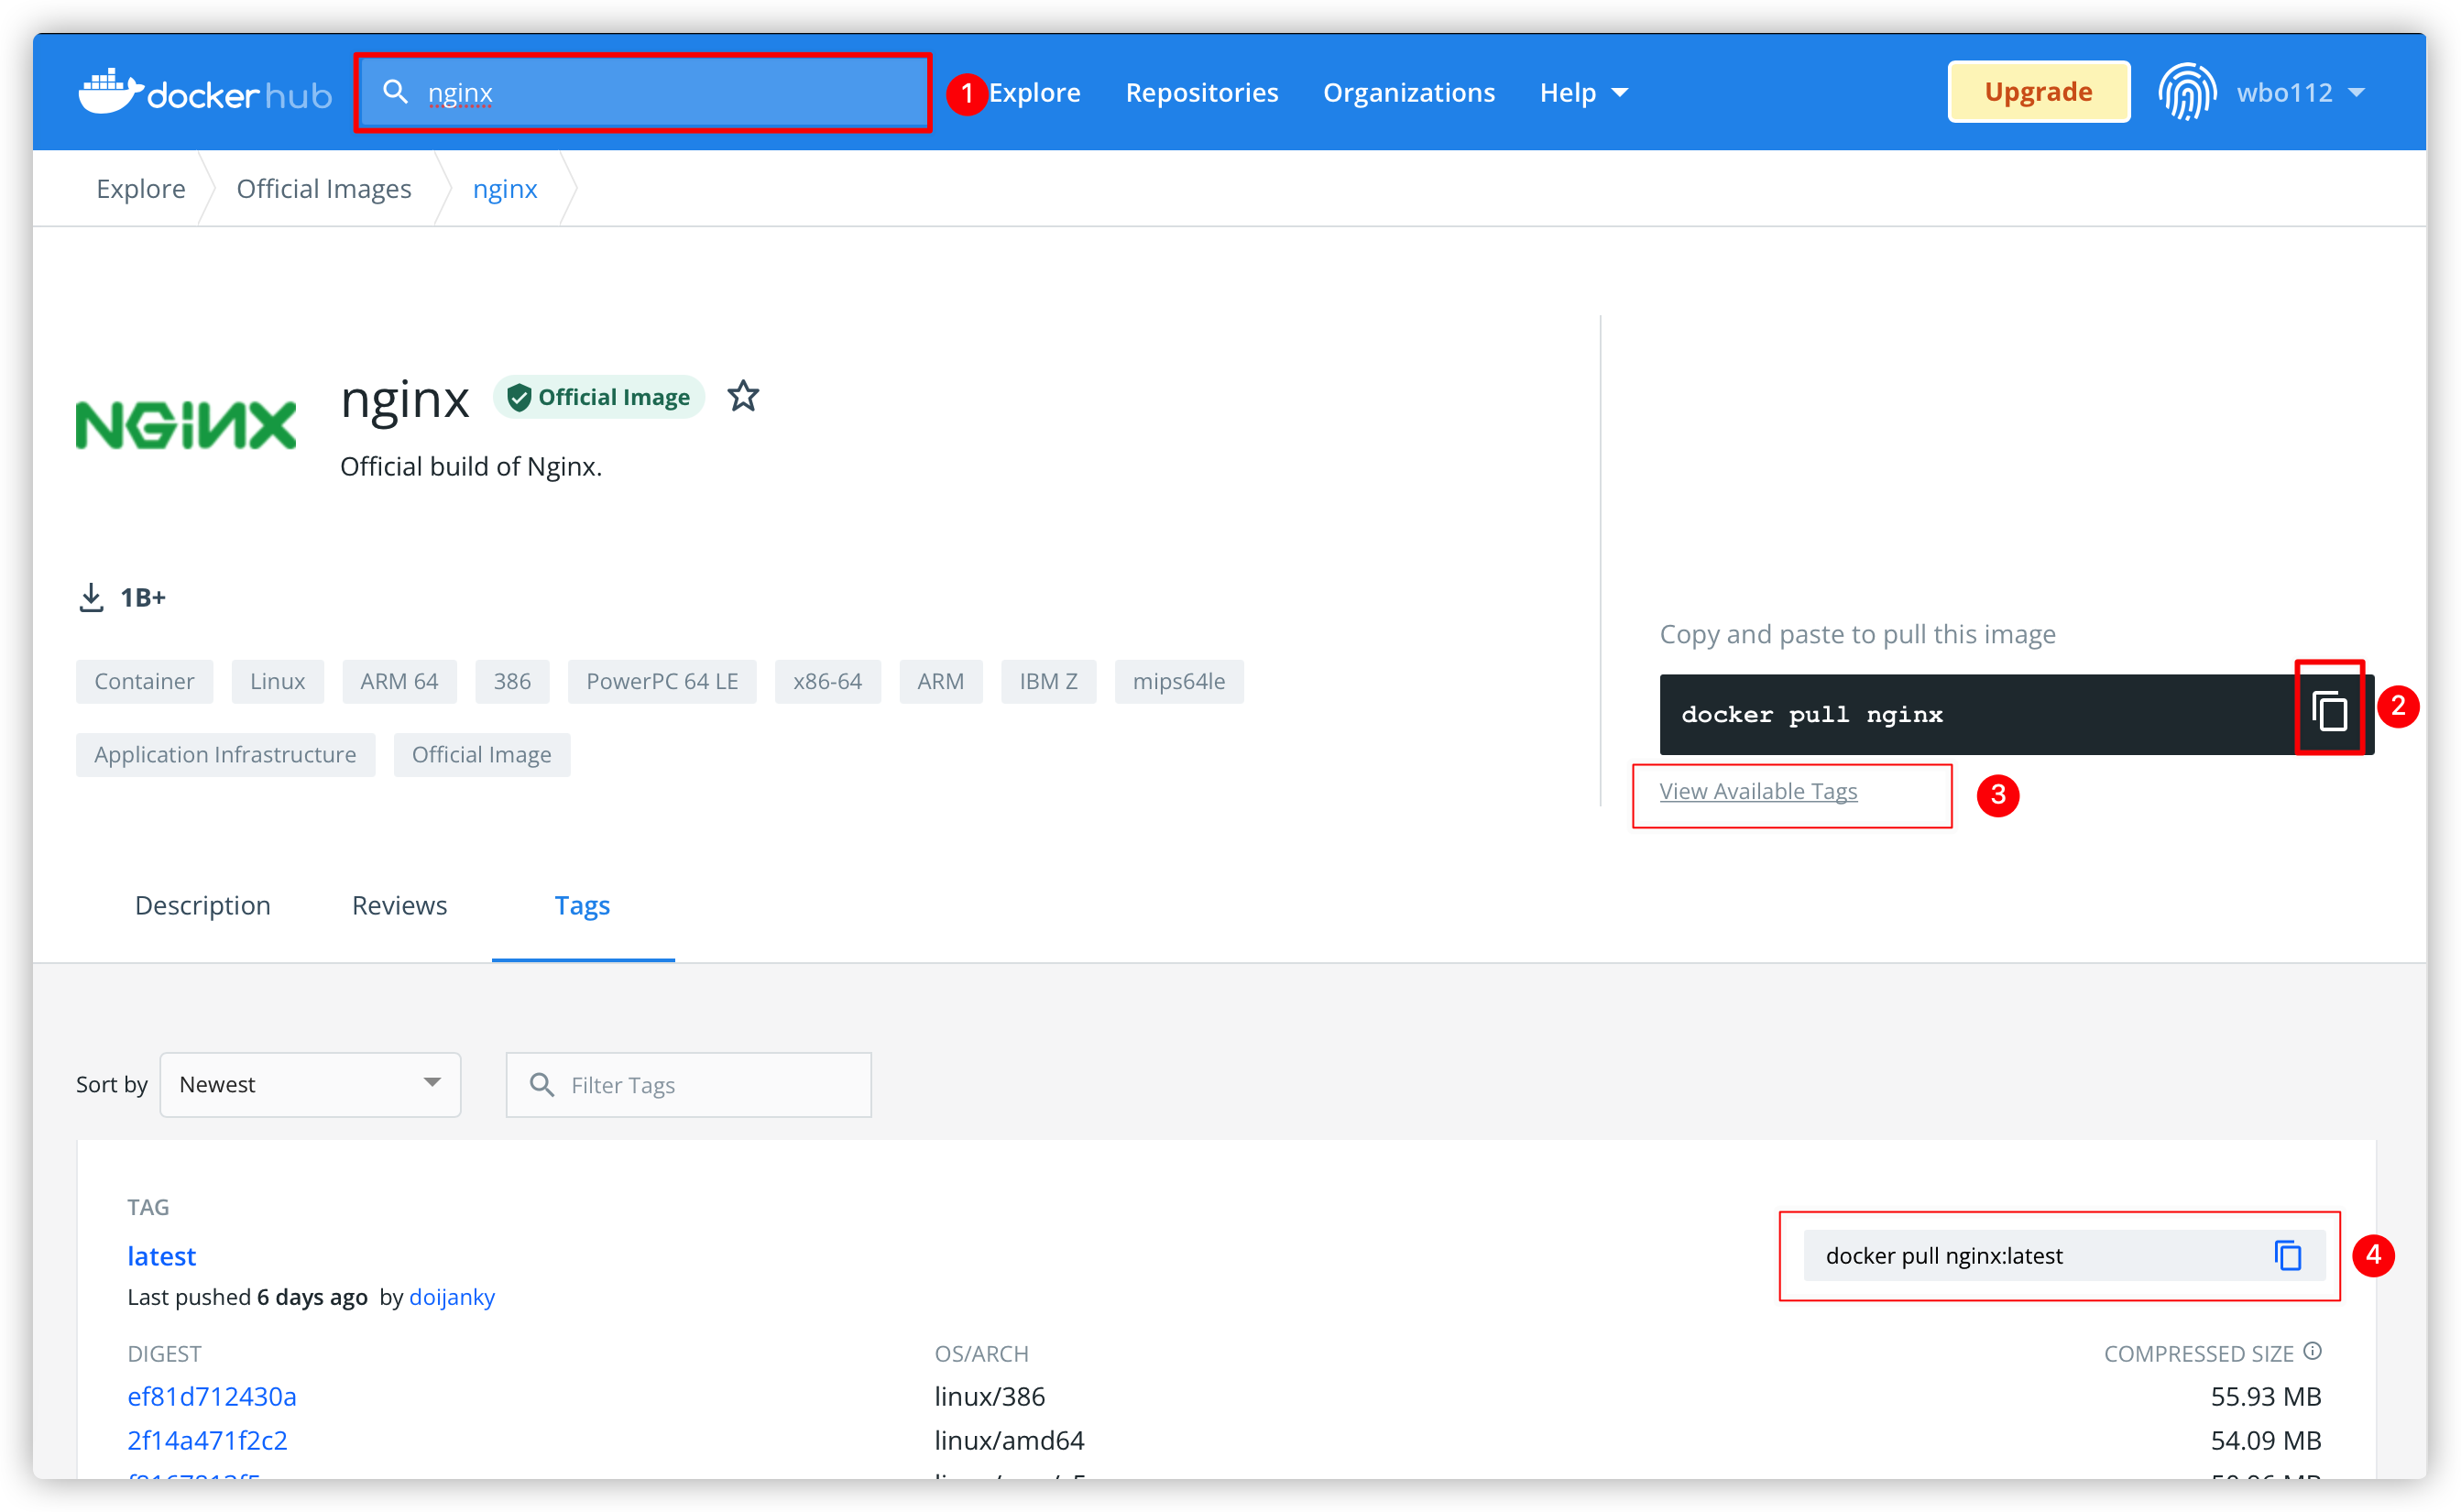
Task: Open the Sort by Newest dropdown
Action: (x=310, y=1084)
